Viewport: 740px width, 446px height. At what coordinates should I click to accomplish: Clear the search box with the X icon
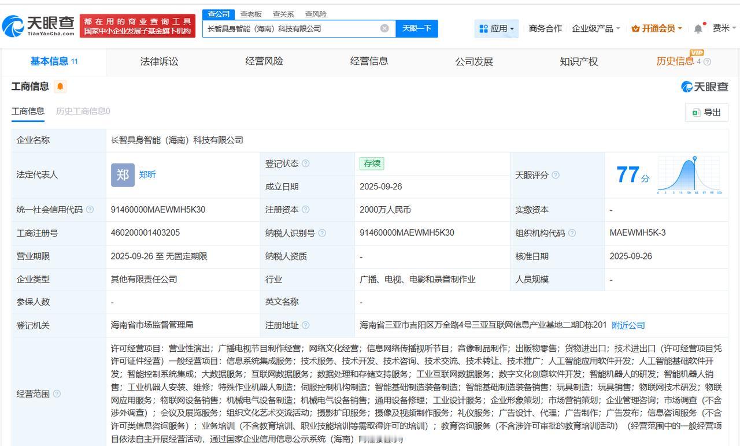point(384,28)
